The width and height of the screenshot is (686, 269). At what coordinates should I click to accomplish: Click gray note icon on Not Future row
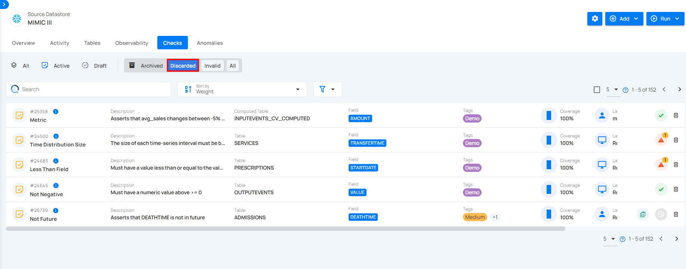point(661,214)
